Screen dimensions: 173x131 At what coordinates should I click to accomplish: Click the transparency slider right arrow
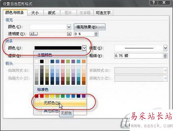[x=69, y=34]
